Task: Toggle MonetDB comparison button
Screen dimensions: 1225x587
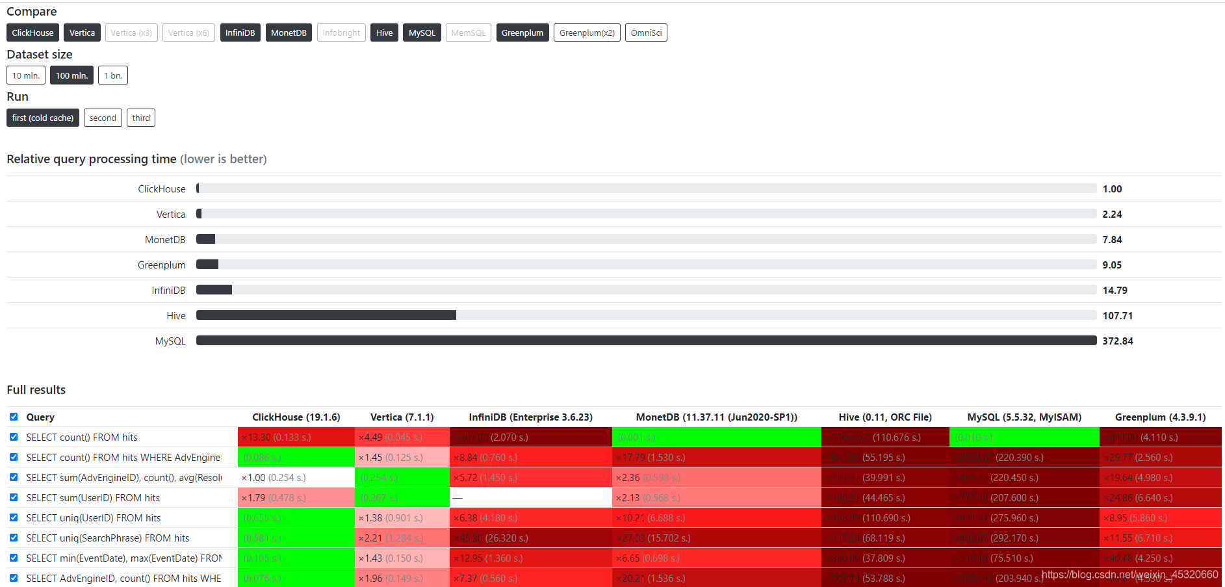Action: pyautogui.click(x=289, y=33)
